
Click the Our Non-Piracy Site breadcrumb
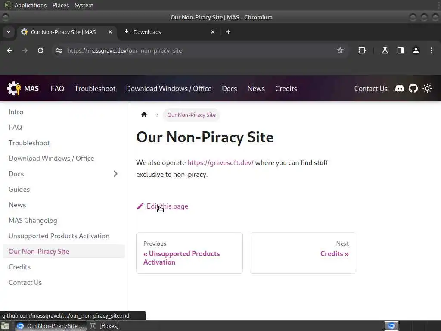(191, 115)
